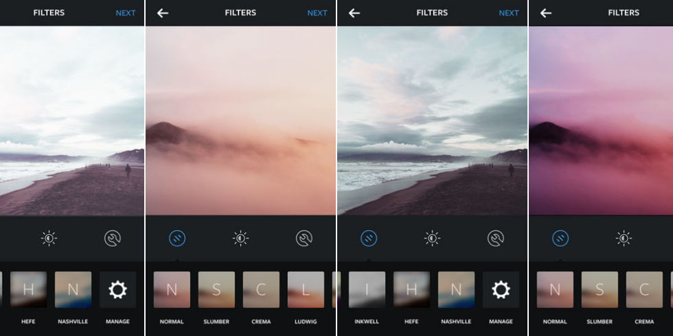Open wrench edit tools in third screen
The width and height of the screenshot is (673, 336).
[x=495, y=239]
